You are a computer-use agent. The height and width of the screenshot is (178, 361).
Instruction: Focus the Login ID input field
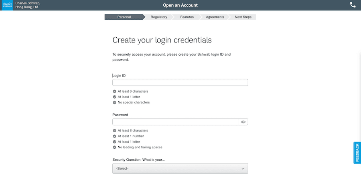click(180, 83)
